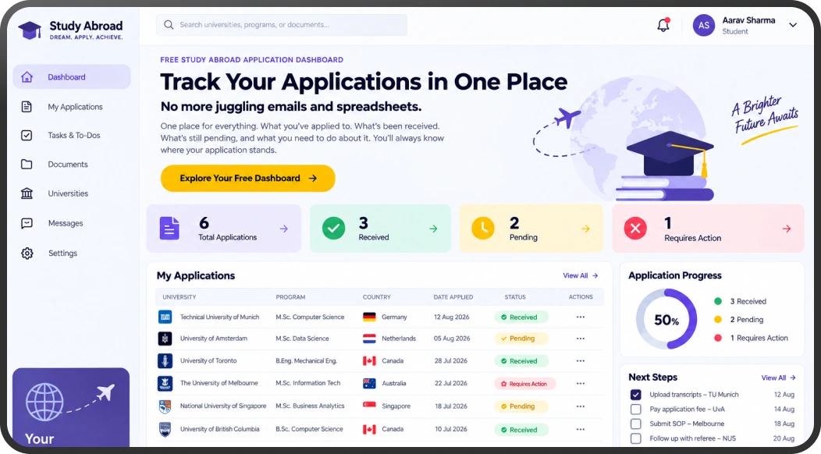
Task: Click the green Received checkmark icon
Action: (x=333, y=229)
